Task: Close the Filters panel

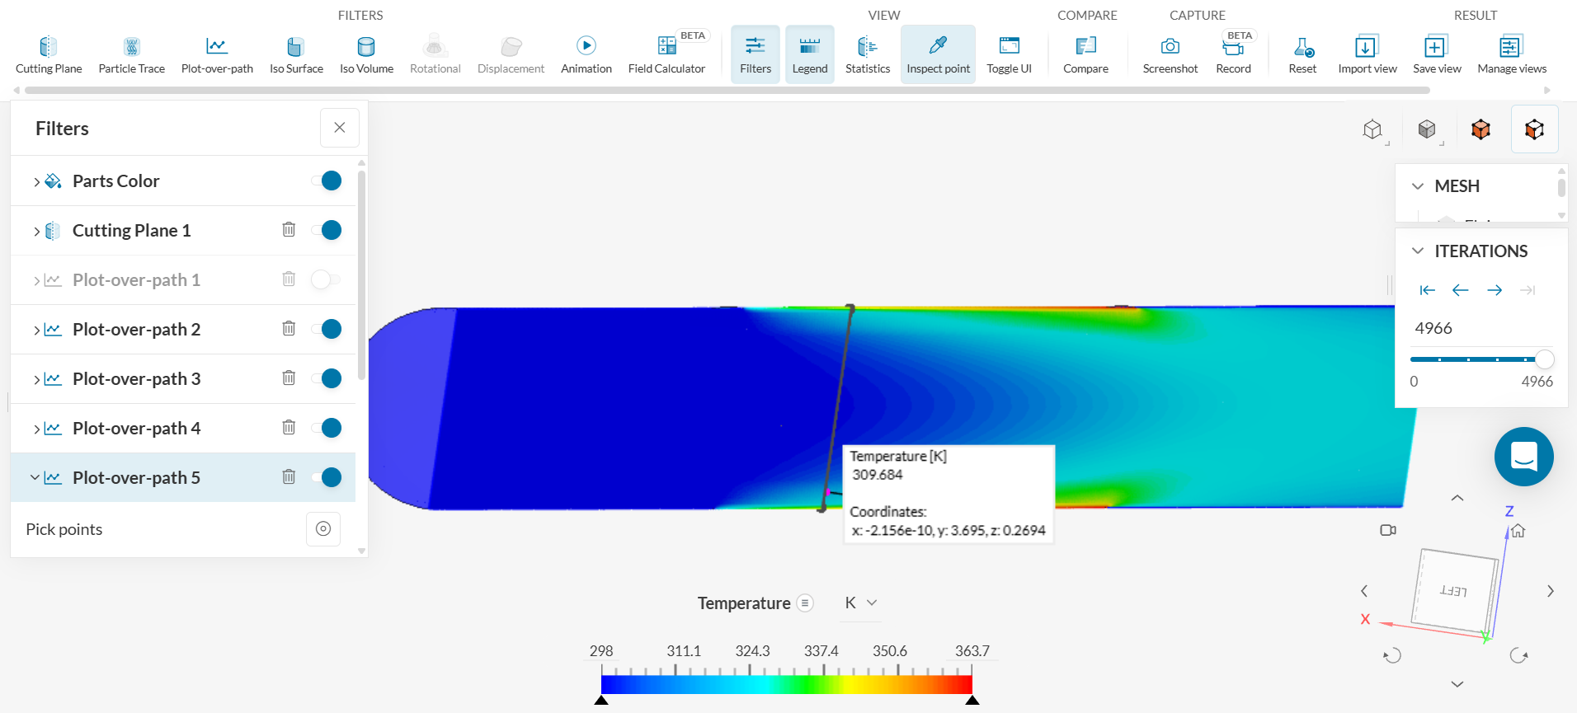Action: [x=340, y=128]
